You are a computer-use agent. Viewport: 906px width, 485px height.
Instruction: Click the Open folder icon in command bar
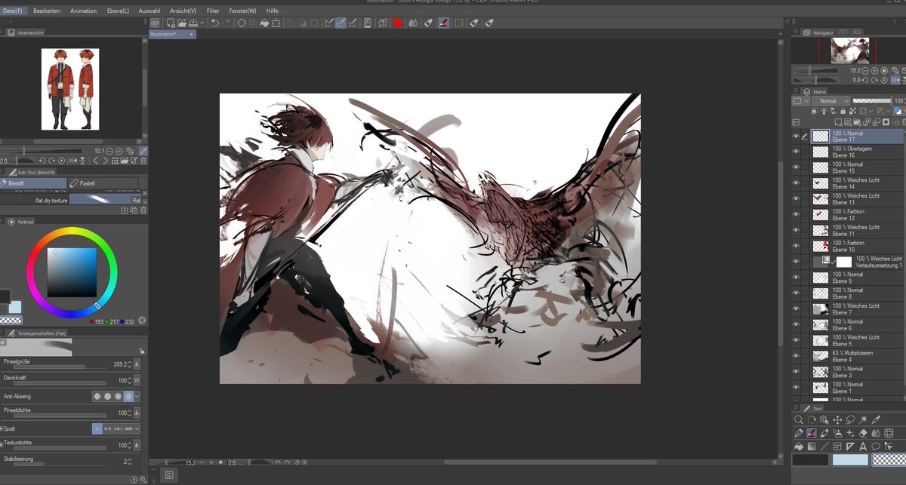(182, 23)
